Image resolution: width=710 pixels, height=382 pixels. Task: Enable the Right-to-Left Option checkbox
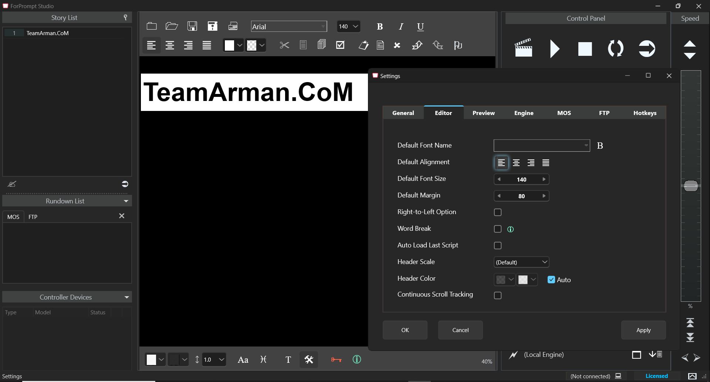498,212
